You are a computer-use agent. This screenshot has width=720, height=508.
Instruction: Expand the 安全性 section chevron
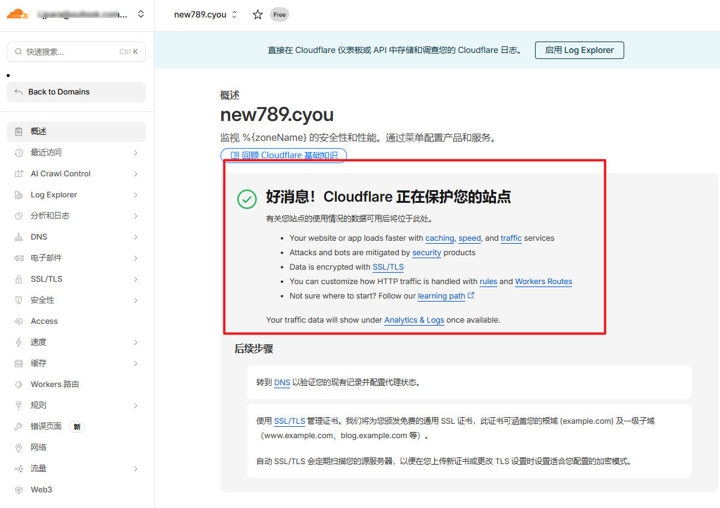136,300
